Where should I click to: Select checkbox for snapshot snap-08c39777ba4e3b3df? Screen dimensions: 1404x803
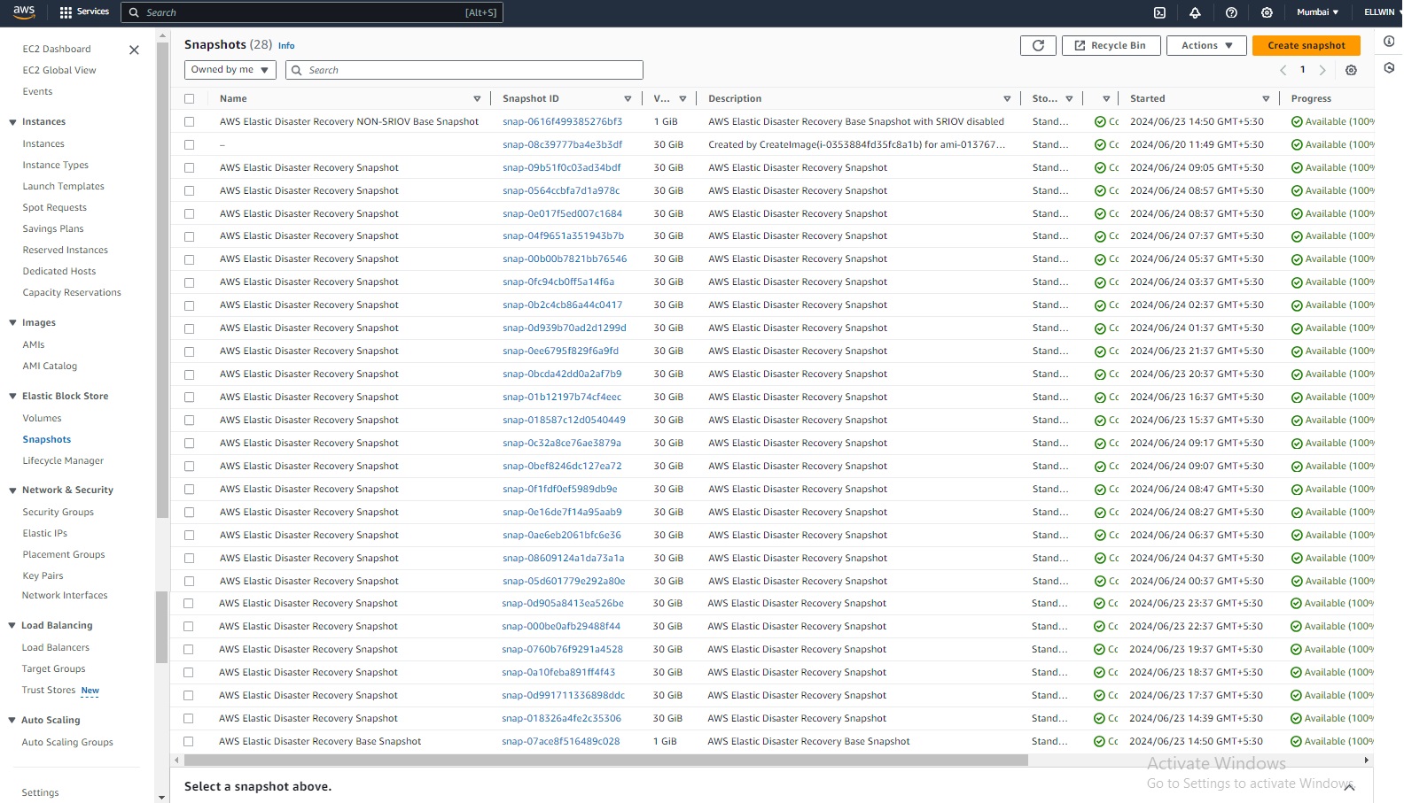pos(189,144)
